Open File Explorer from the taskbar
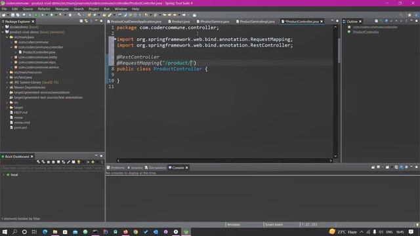The width and height of the screenshot is (420, 236). 55,231
